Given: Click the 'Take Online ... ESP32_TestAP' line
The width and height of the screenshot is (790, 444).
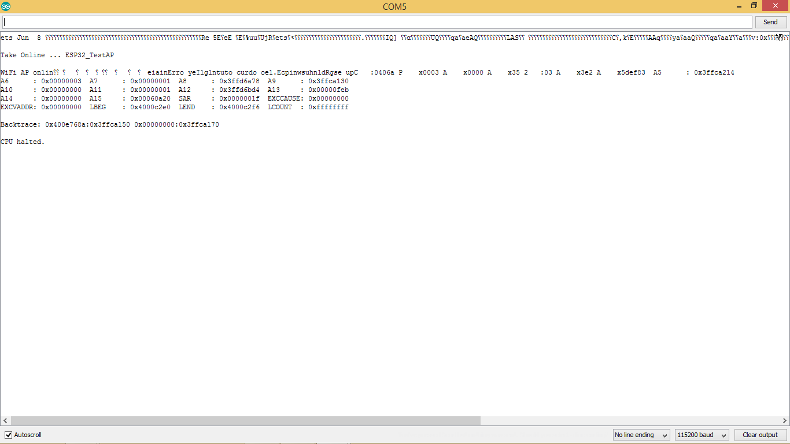Looking at the screenshot, I should 57,55.
